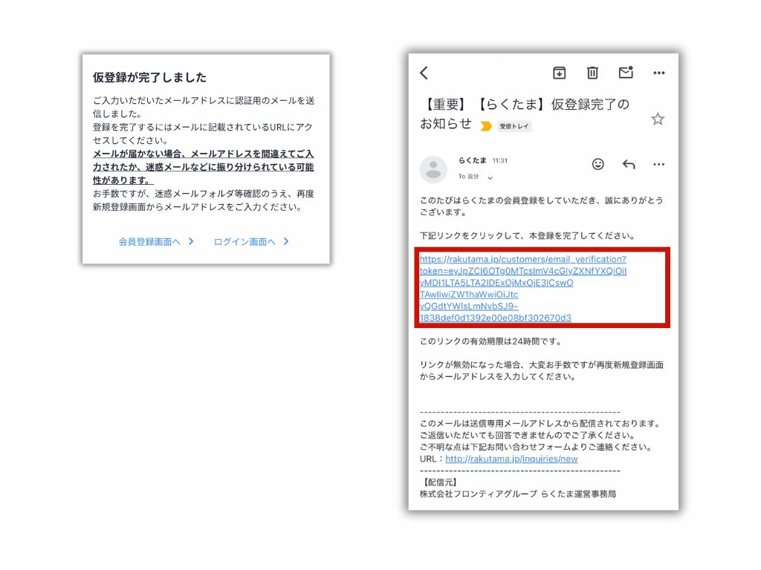Tap the sender name らくたま
This screenshot has width=761, height=570.
[472, 160]
